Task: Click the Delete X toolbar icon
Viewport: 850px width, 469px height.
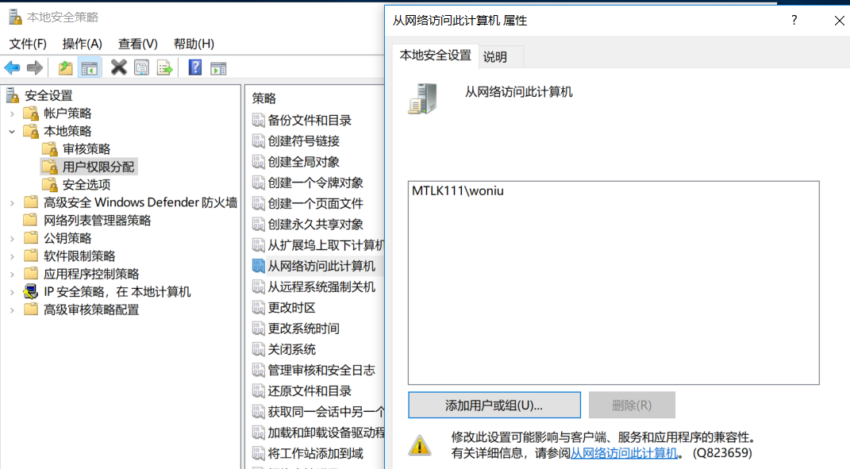Action: point(119,67)
